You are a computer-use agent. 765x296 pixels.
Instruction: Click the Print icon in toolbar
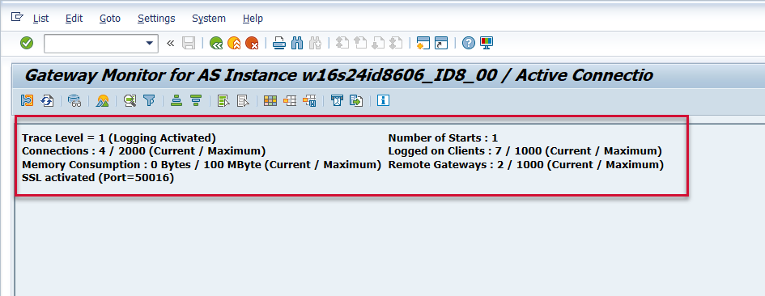click(279, 43)
